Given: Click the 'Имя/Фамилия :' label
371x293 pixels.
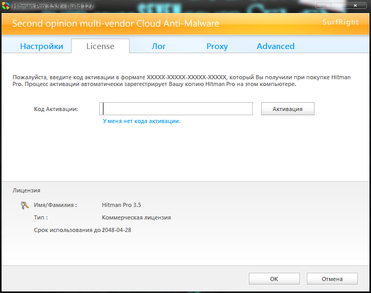Looking at the screenshot, I should (55, 205).
